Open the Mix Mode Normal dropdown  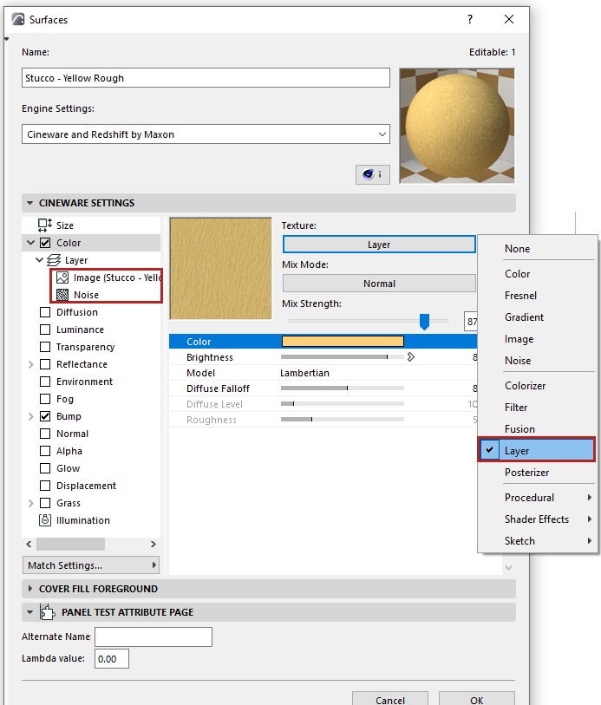point(379,284)
